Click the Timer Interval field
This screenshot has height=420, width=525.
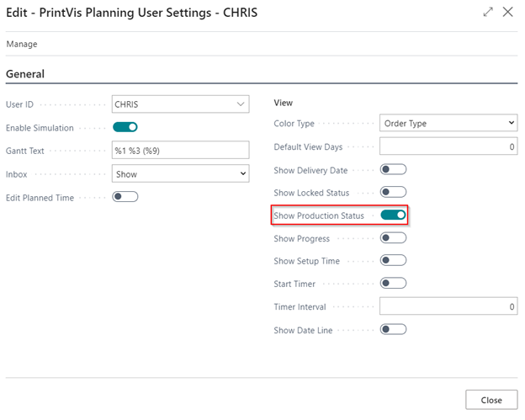pyautogui.click(x=448, y=306)
